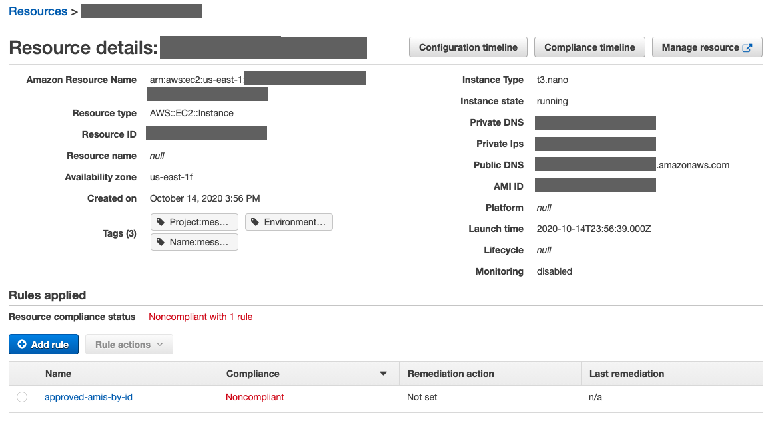Click the tag icon on the Name:mess tag
The width and height of the screenshot is (776, 425).
[160, 241]
